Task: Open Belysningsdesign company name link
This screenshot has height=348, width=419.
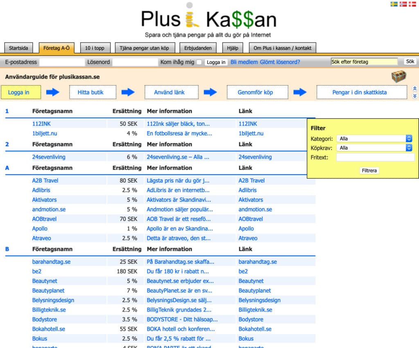Action: point(53,300)
